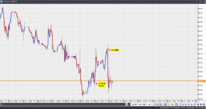Select the orange text label annotation icon
This screenshot has width=206, height=109.
click(169, 104)
